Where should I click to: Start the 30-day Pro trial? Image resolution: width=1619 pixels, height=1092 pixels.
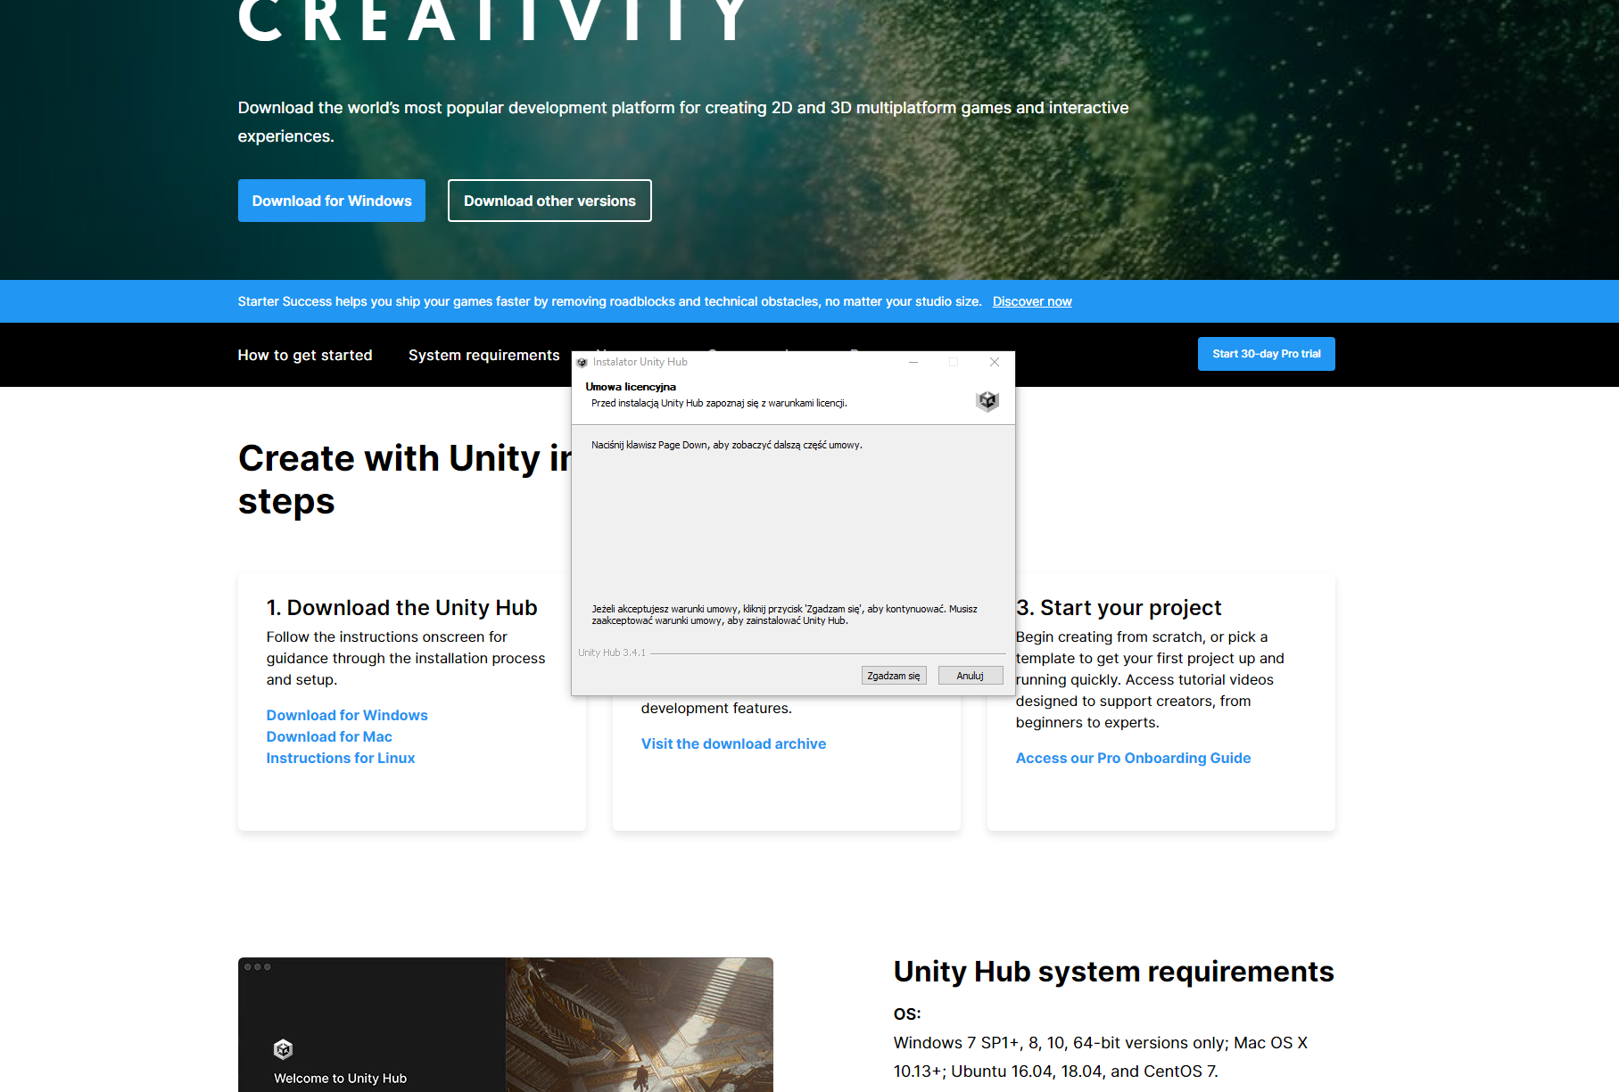1266,354
